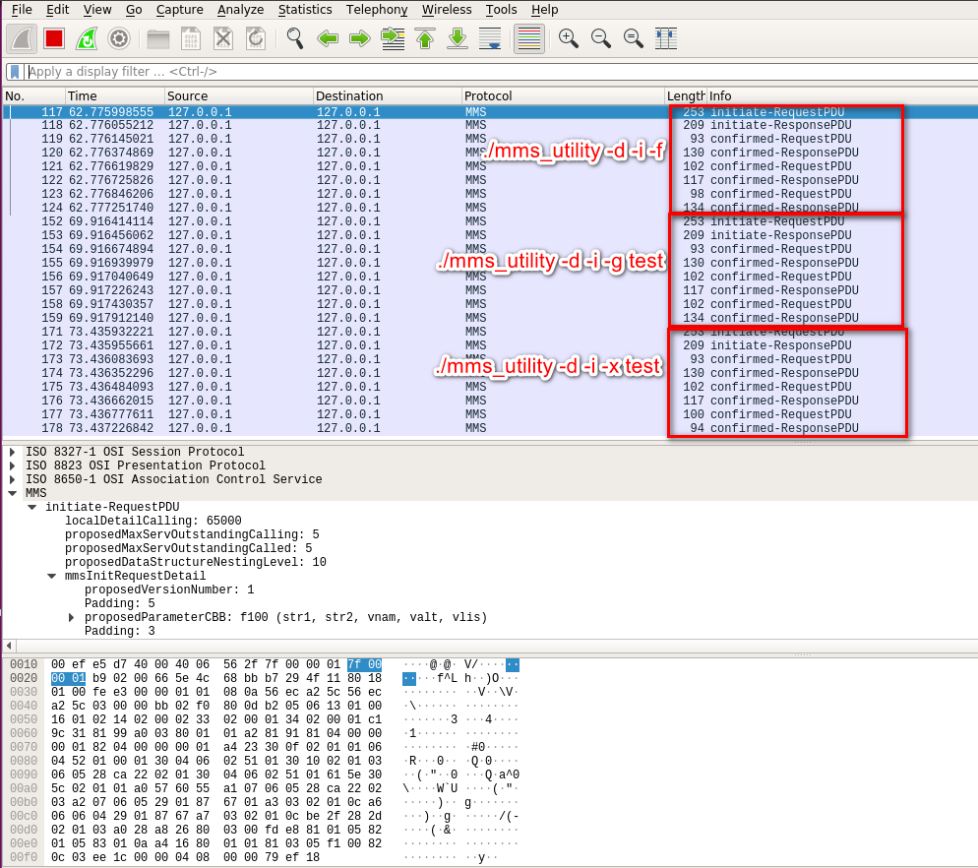Open a capture file via folder icon
Viewport: 978px width, 868px height.
[158, 38]
